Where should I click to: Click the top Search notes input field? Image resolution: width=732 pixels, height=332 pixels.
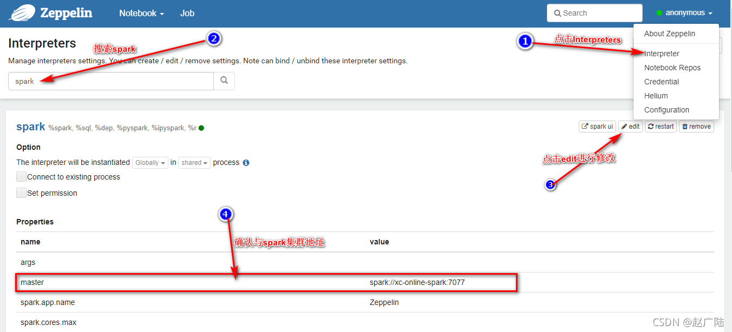click(x=594, y=13)
